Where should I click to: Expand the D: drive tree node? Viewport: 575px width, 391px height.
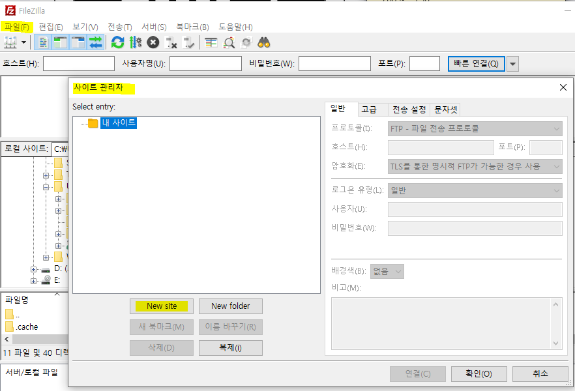tap(33, 269)
